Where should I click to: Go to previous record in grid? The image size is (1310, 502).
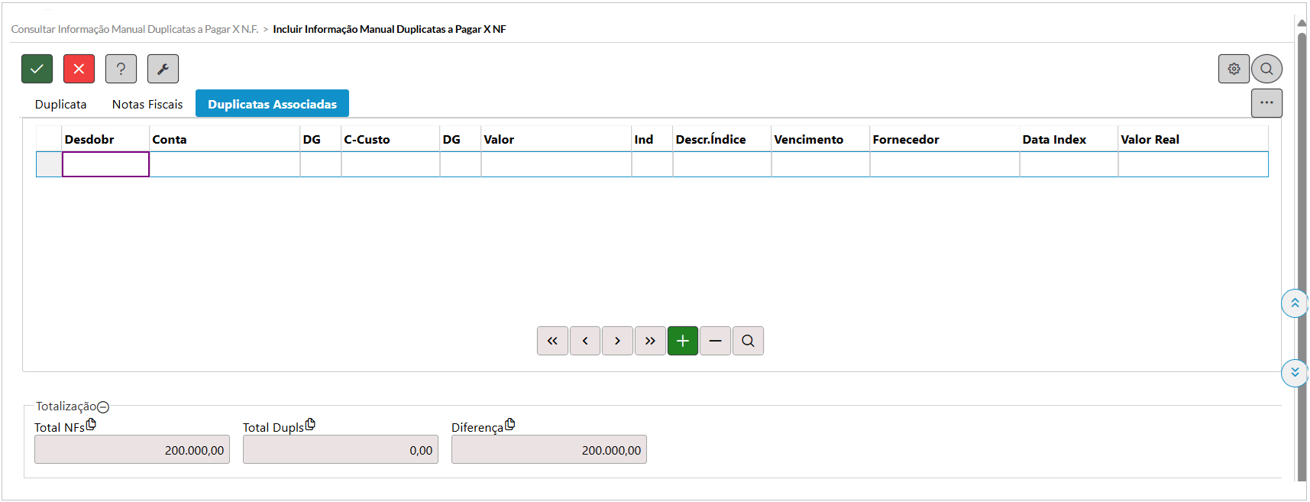pyautogui.click(x=585, y=341)
